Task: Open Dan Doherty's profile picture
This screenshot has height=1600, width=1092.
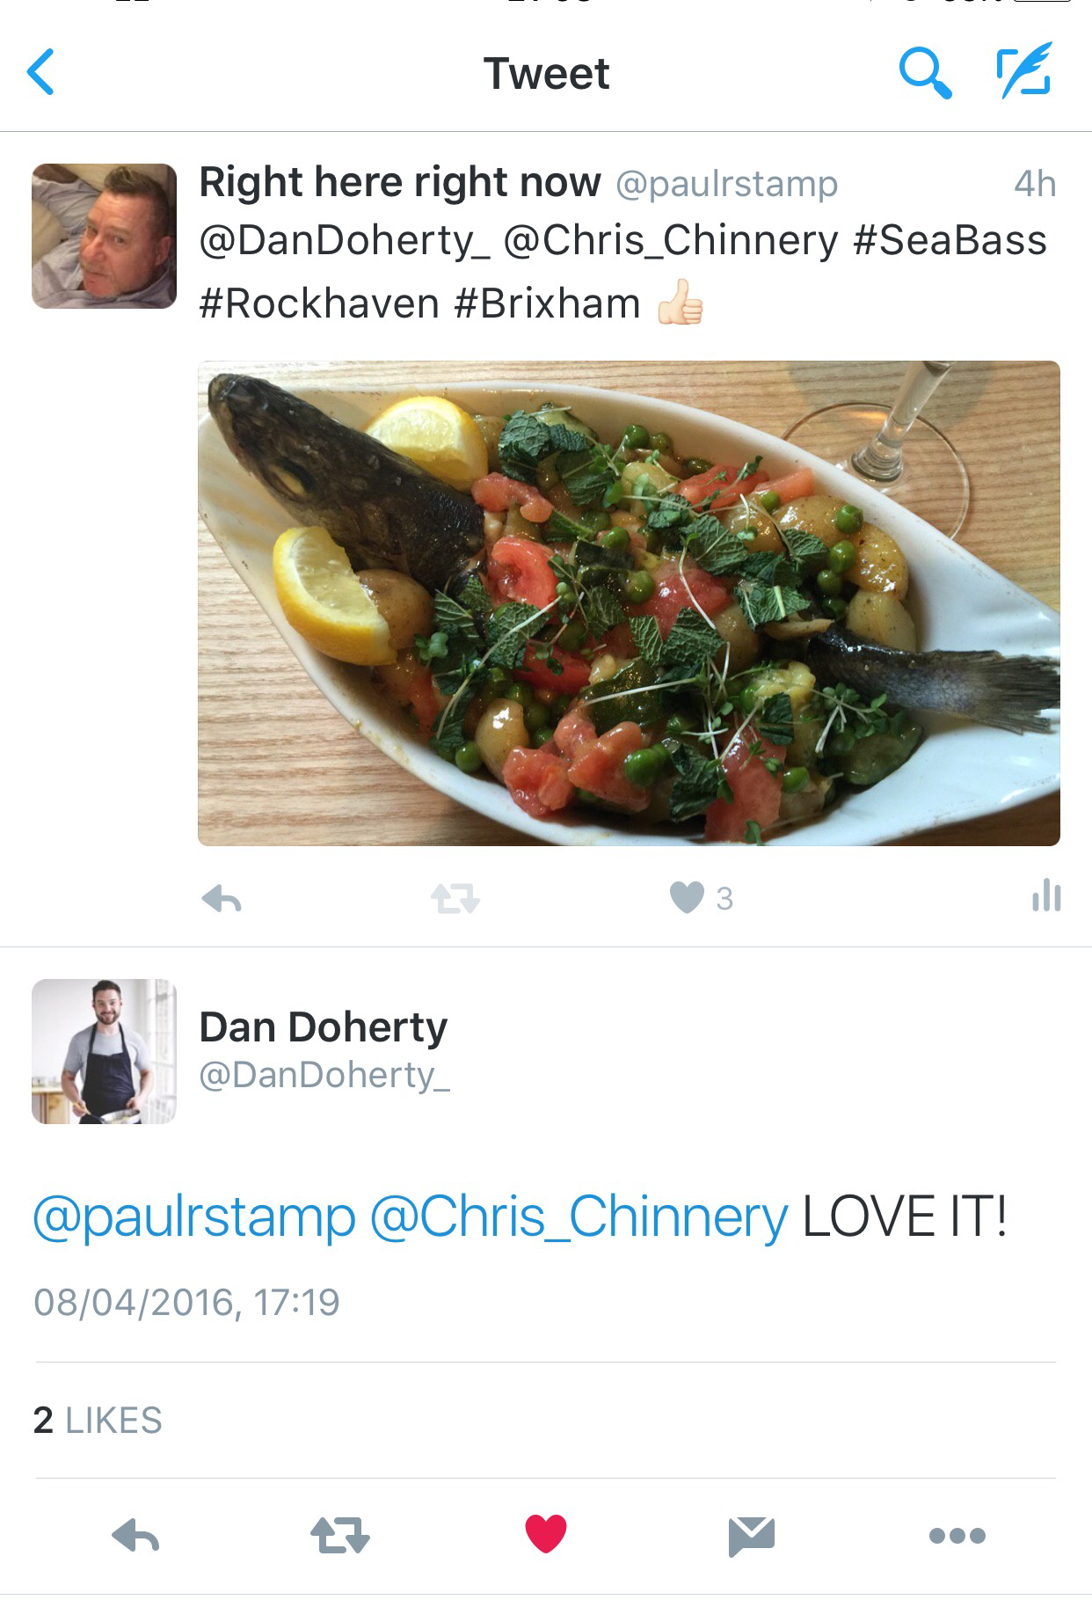Action: tap(104, 1051)
